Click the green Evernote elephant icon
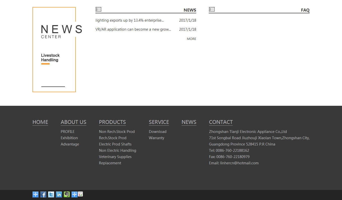Image resolution: width=342 pixels, height=200 pixels. tap(67, 194)
